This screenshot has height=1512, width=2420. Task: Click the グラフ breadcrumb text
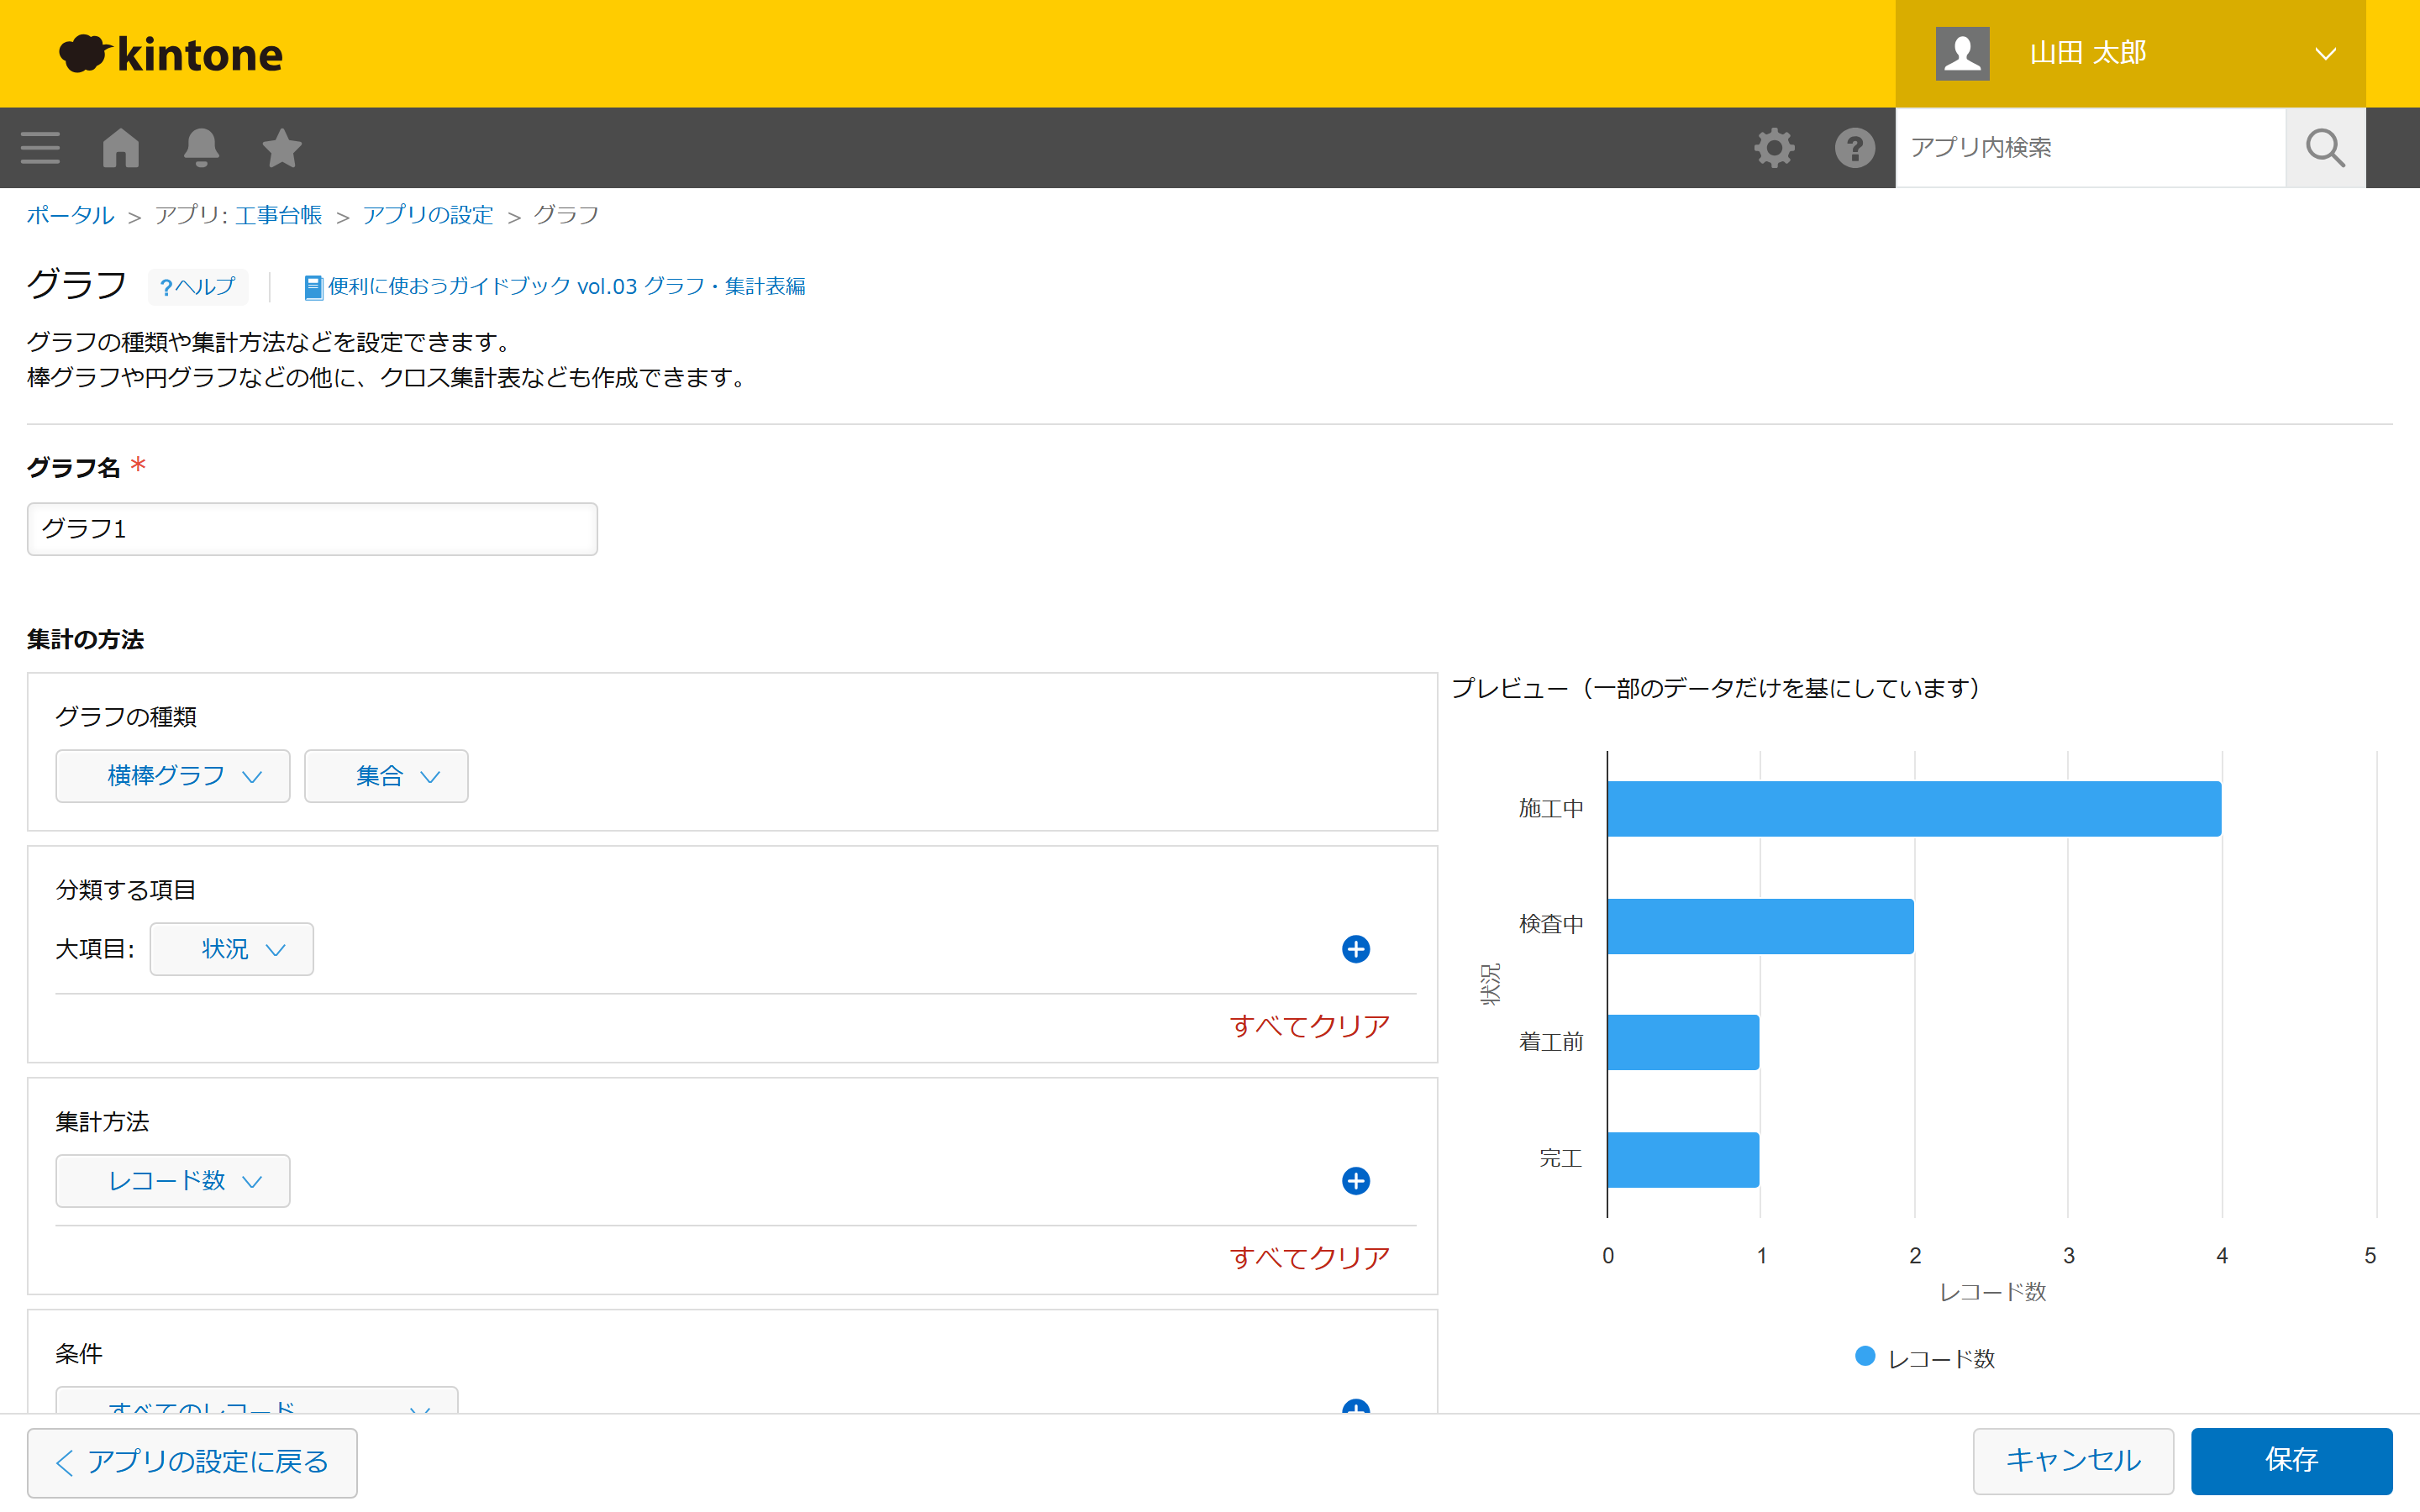coord(566,215)
